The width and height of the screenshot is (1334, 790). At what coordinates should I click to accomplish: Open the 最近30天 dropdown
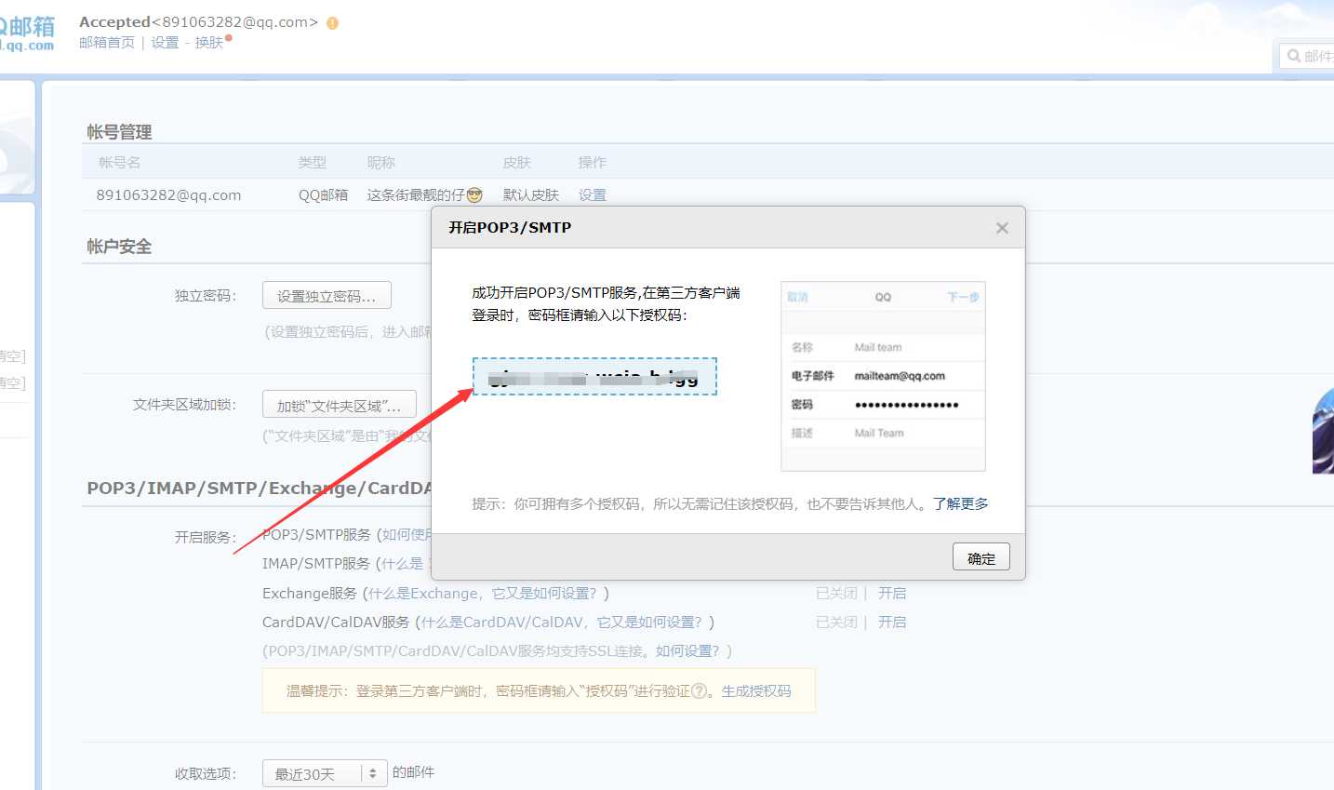(x=325, y=773)
